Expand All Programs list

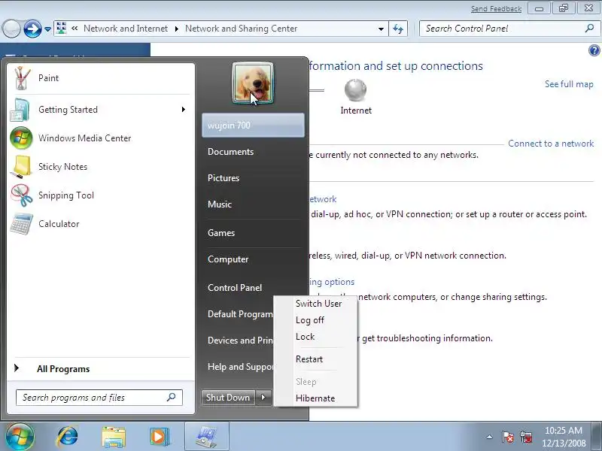[x=100, y=369]
